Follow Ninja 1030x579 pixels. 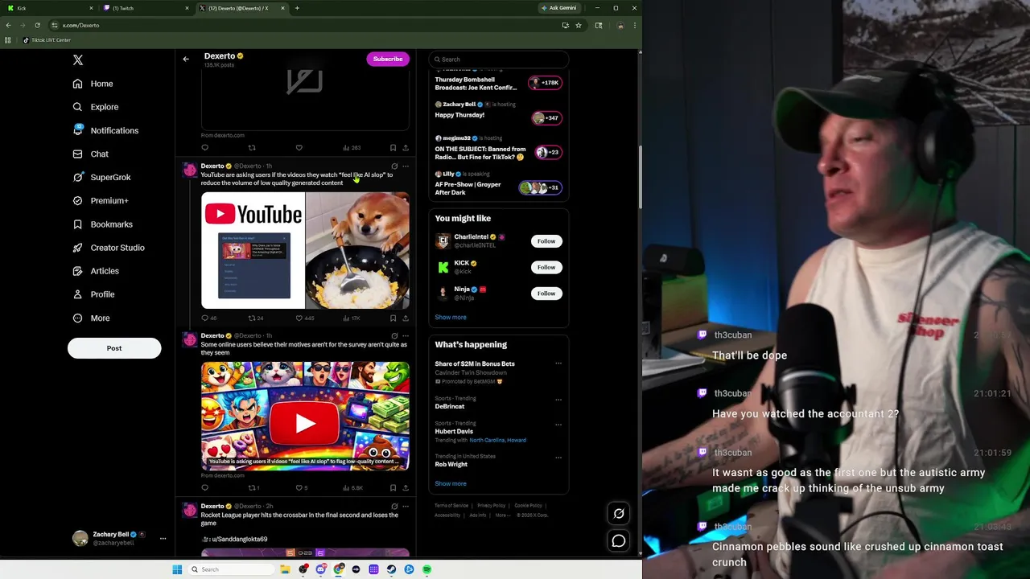pyautogui.click(x=546, y=294)
